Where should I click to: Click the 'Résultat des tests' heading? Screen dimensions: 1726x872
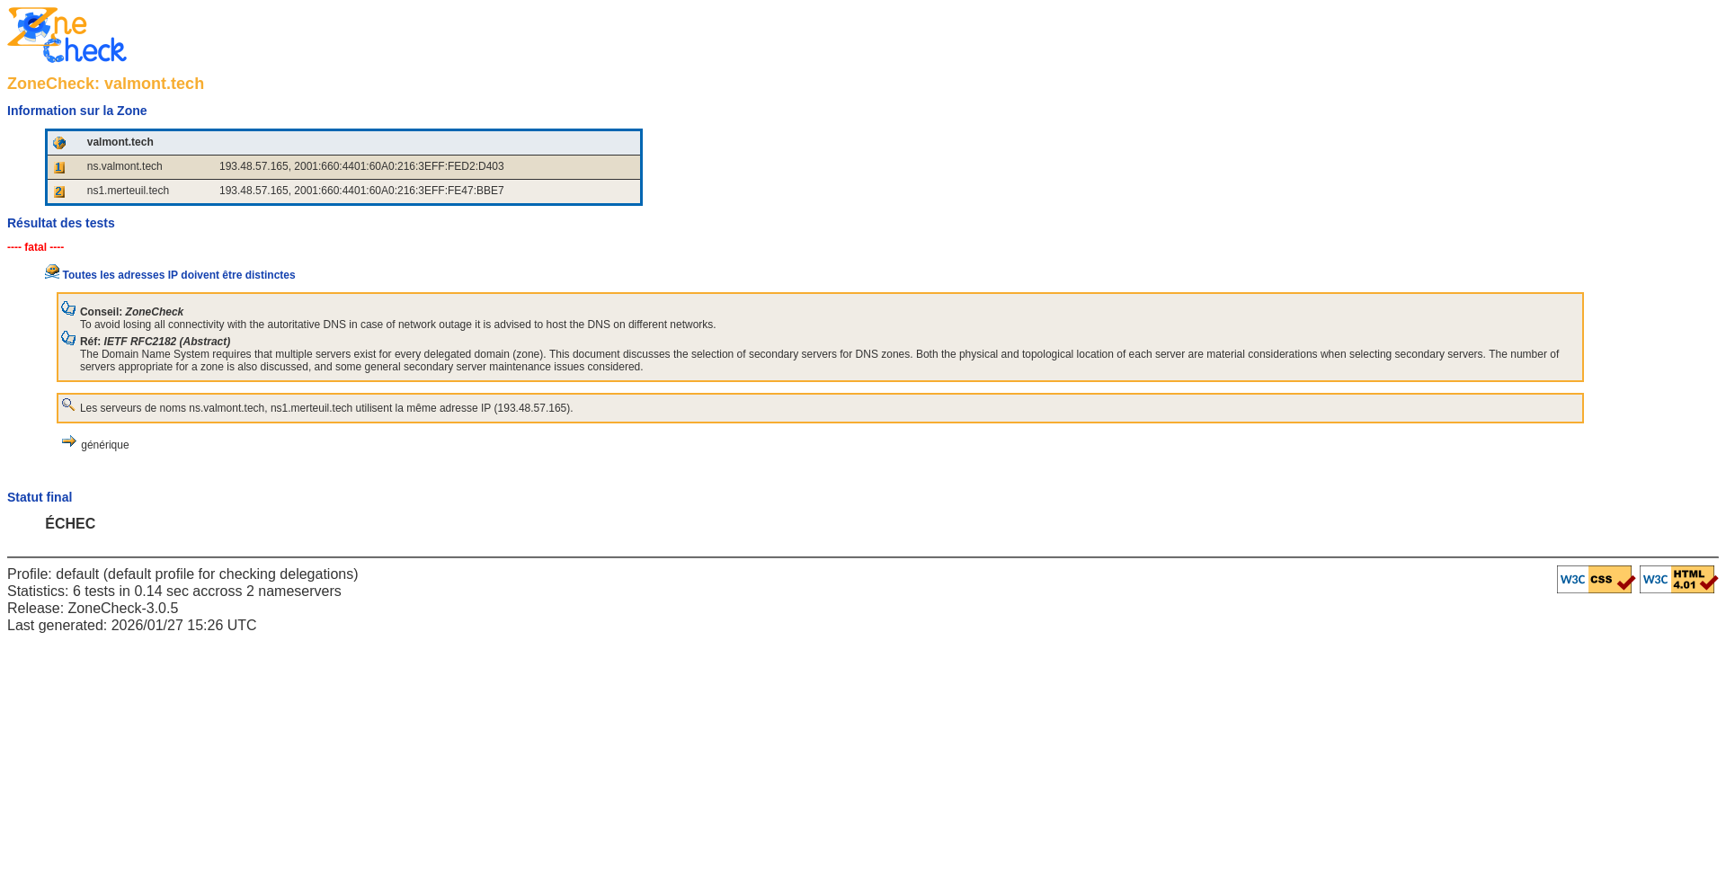click(x=61, y=223)
